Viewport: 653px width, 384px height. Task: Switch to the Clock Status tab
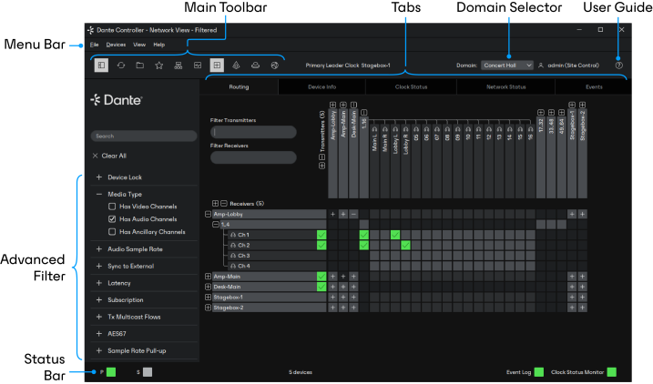tap(411, 87)
